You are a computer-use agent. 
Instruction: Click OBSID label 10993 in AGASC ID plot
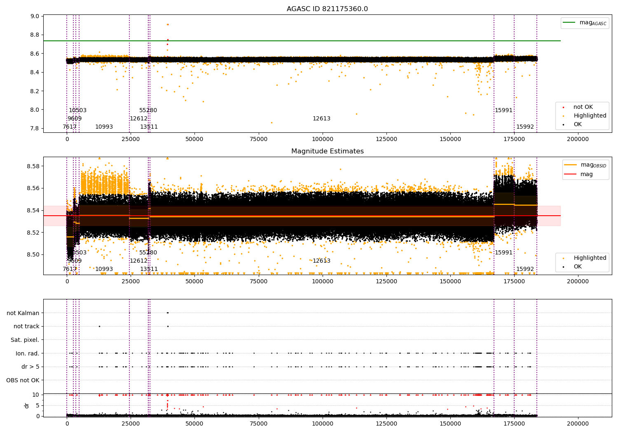pos(104,127)
